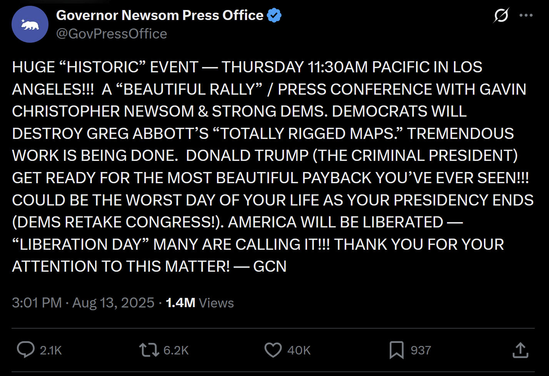Click the Grok explain-post icon
Screen dimensions: 549x376
click(501, 15)
